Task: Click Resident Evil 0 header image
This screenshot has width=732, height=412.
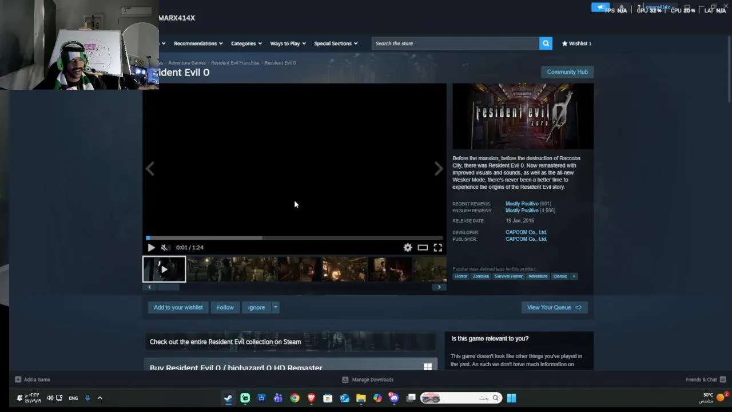Action: [523, 116]
